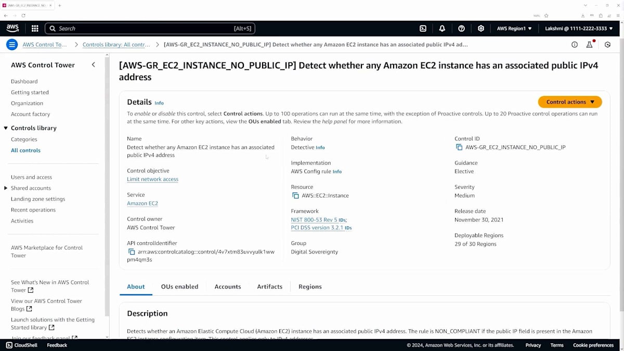Go to Controls library breadcrumb link

116,45
